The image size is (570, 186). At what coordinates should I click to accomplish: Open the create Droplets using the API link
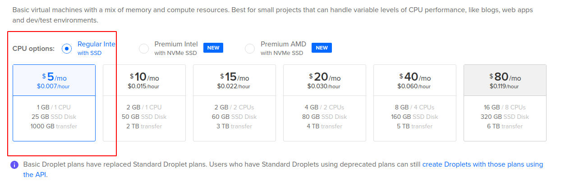tap(283, 169)
